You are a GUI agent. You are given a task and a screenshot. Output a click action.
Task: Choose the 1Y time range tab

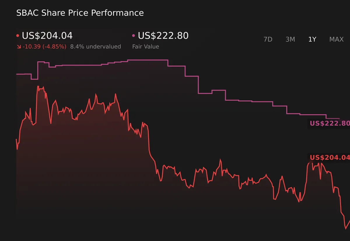(312, 40)
